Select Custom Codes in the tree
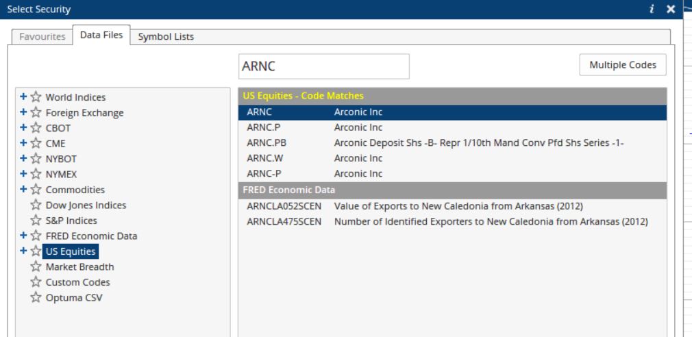Screen dimensions: 692x337 point(77,282)
